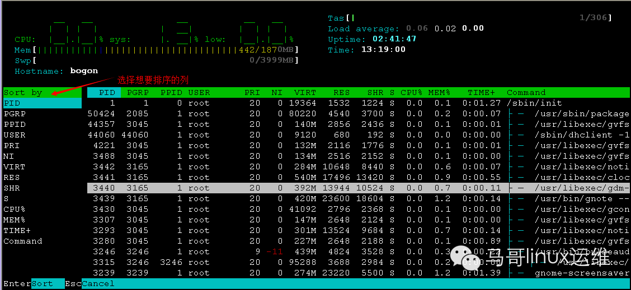Click the 442/1870MB memory reading

266,50
